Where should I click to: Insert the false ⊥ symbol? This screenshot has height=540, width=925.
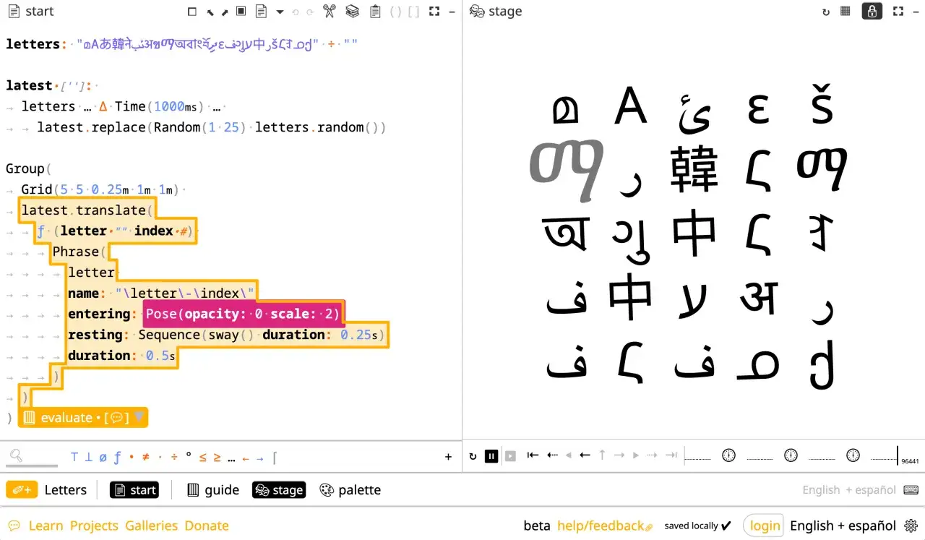[88, 457]
